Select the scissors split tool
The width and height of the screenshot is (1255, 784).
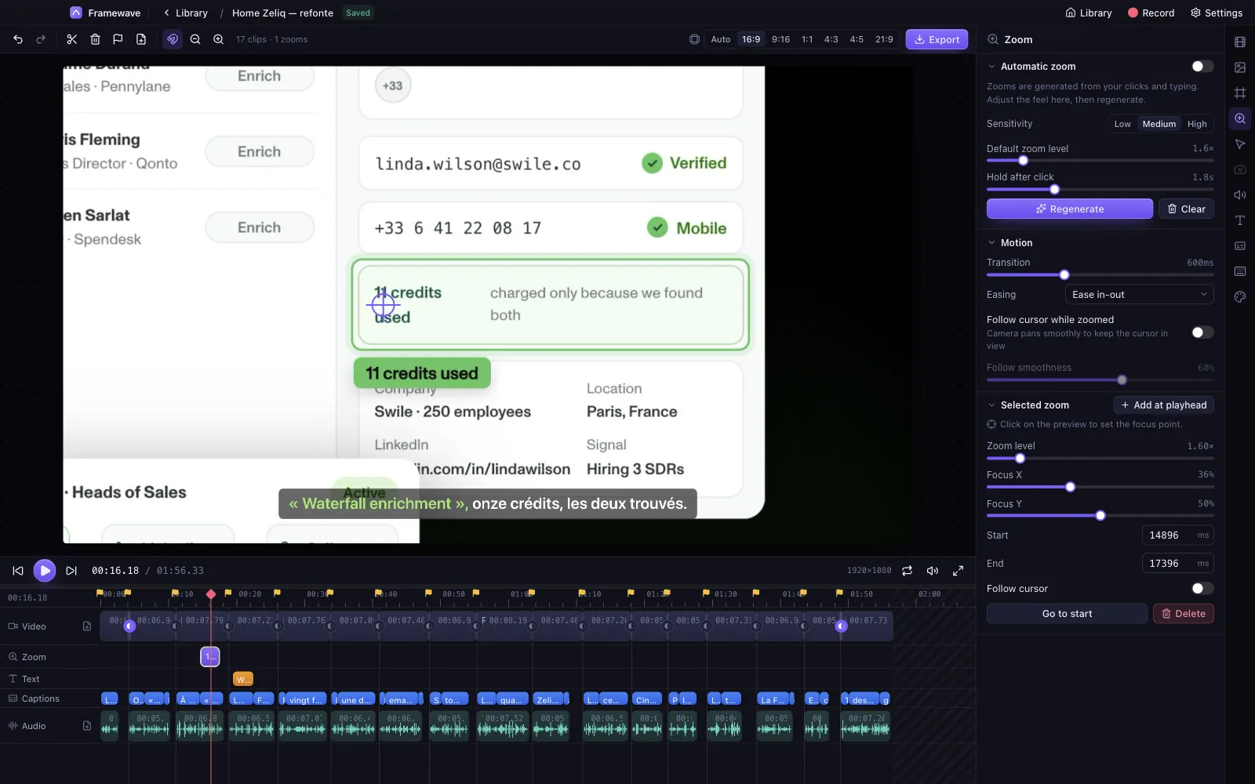pos(71,39)
